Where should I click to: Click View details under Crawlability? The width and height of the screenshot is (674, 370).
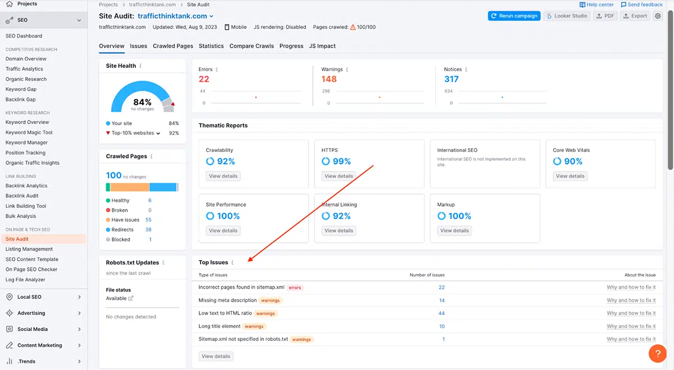coord(223,176)
